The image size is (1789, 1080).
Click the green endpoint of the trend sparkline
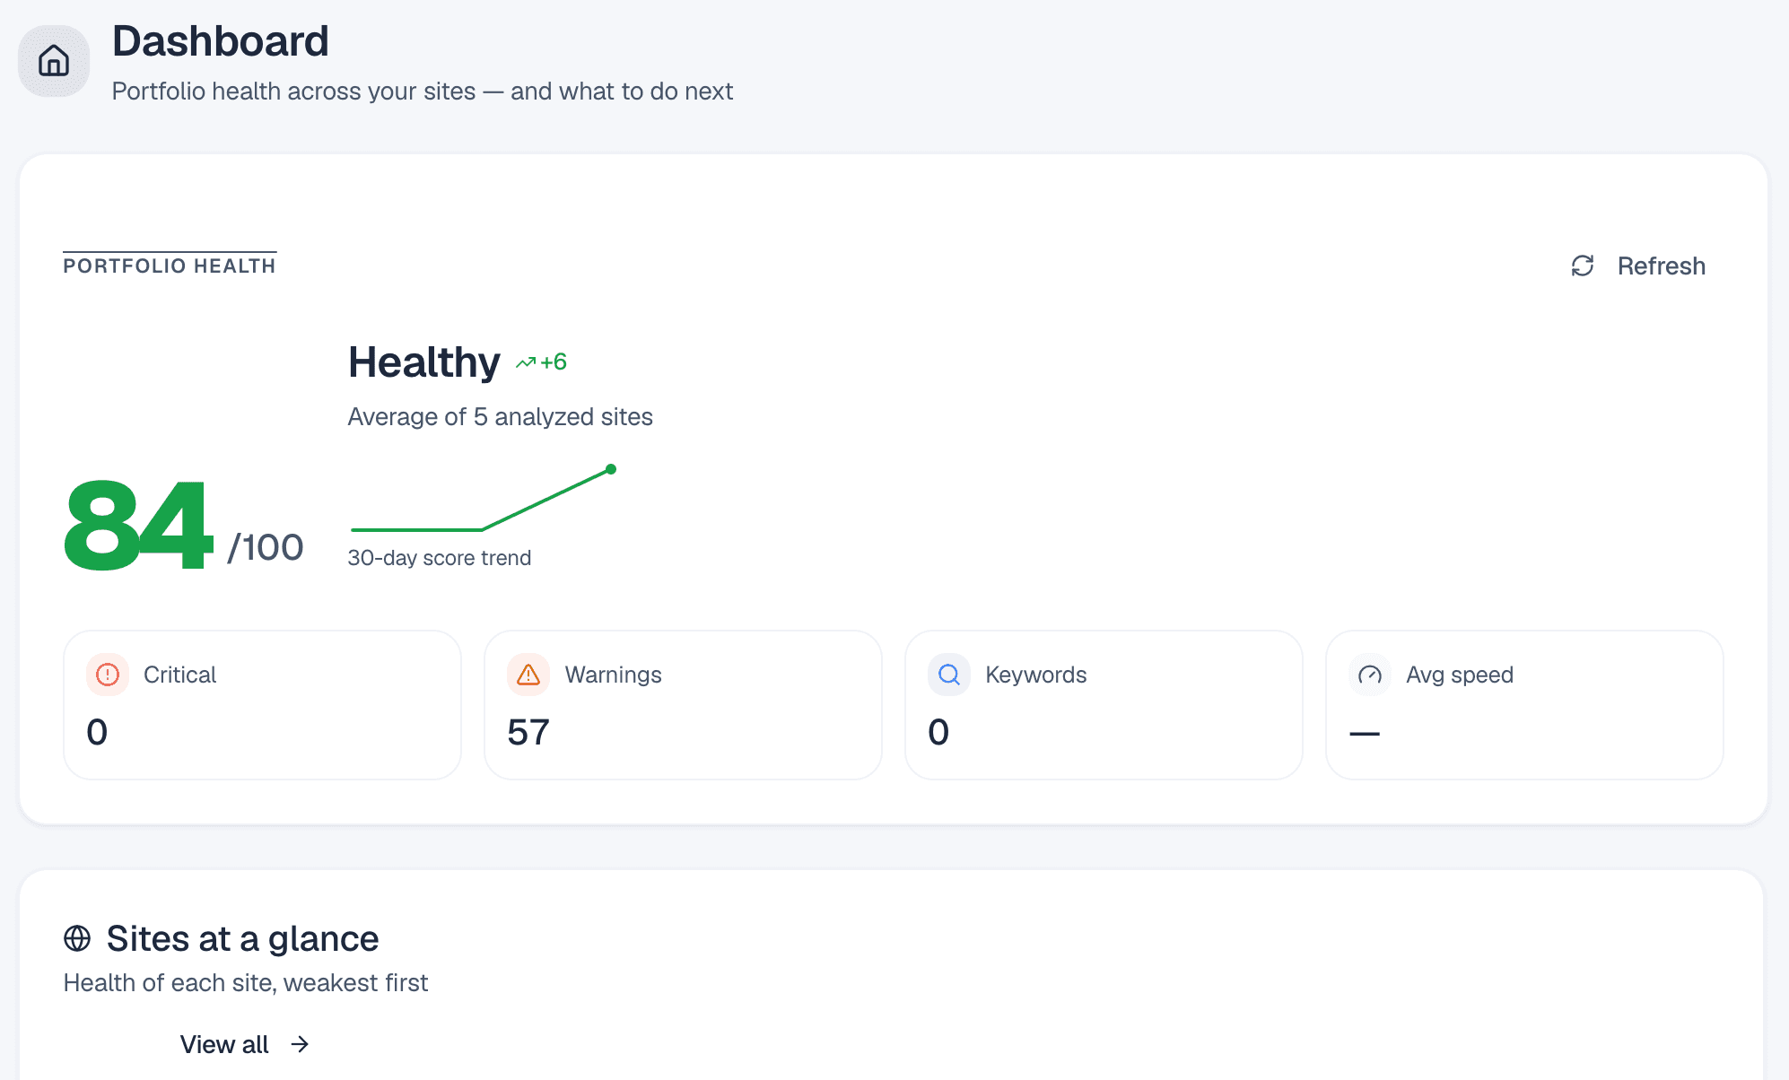click(611, 469)
